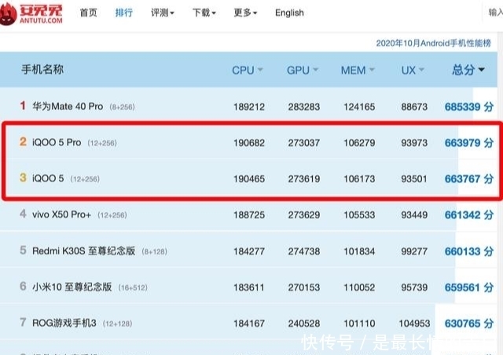Viewport: 503px width, 355px height.
Task: Sort by 总分 total score column
Action: pos(468,70)
